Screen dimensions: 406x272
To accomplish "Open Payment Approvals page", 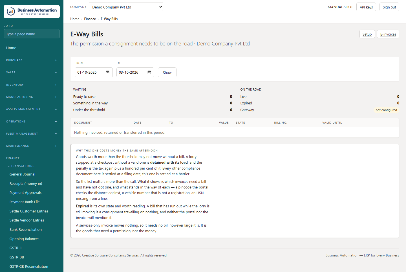I will coord(25,193).
